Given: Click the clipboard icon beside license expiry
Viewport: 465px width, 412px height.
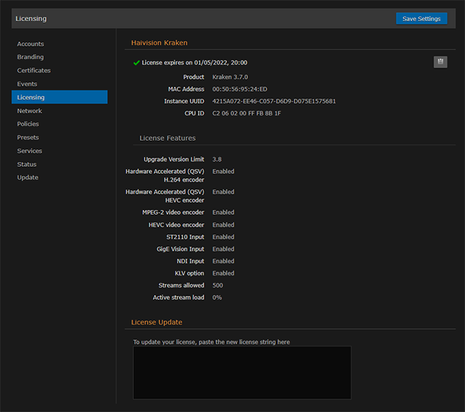Looking at the screenshot, I should pos(440,62).
